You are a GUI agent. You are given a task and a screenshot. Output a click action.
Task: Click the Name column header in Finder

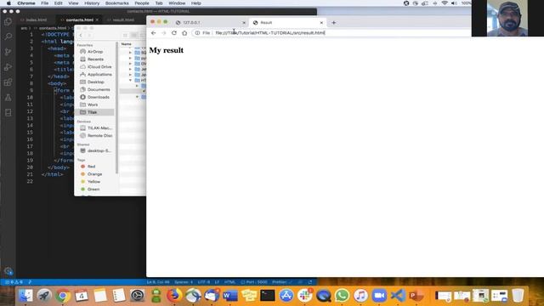127,44
